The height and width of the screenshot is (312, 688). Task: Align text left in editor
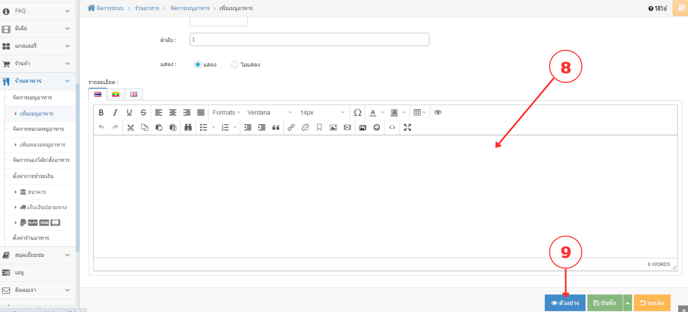159,112
